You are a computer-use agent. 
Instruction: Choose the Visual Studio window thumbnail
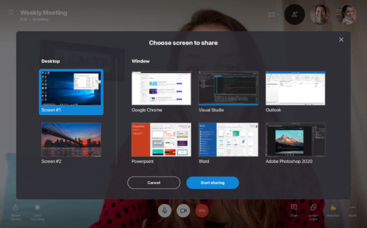[228, 88]
